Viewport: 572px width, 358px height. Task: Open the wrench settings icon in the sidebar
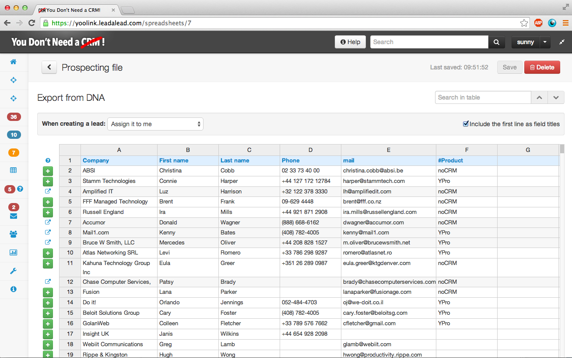(14, 271)
